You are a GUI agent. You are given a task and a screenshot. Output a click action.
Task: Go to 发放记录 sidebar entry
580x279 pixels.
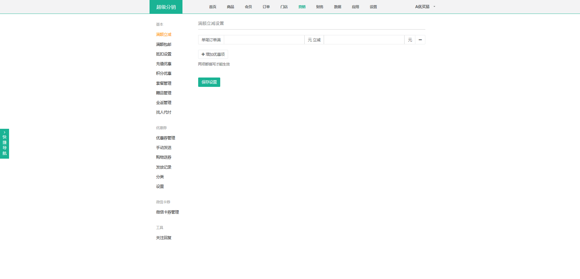click(163, 167)
